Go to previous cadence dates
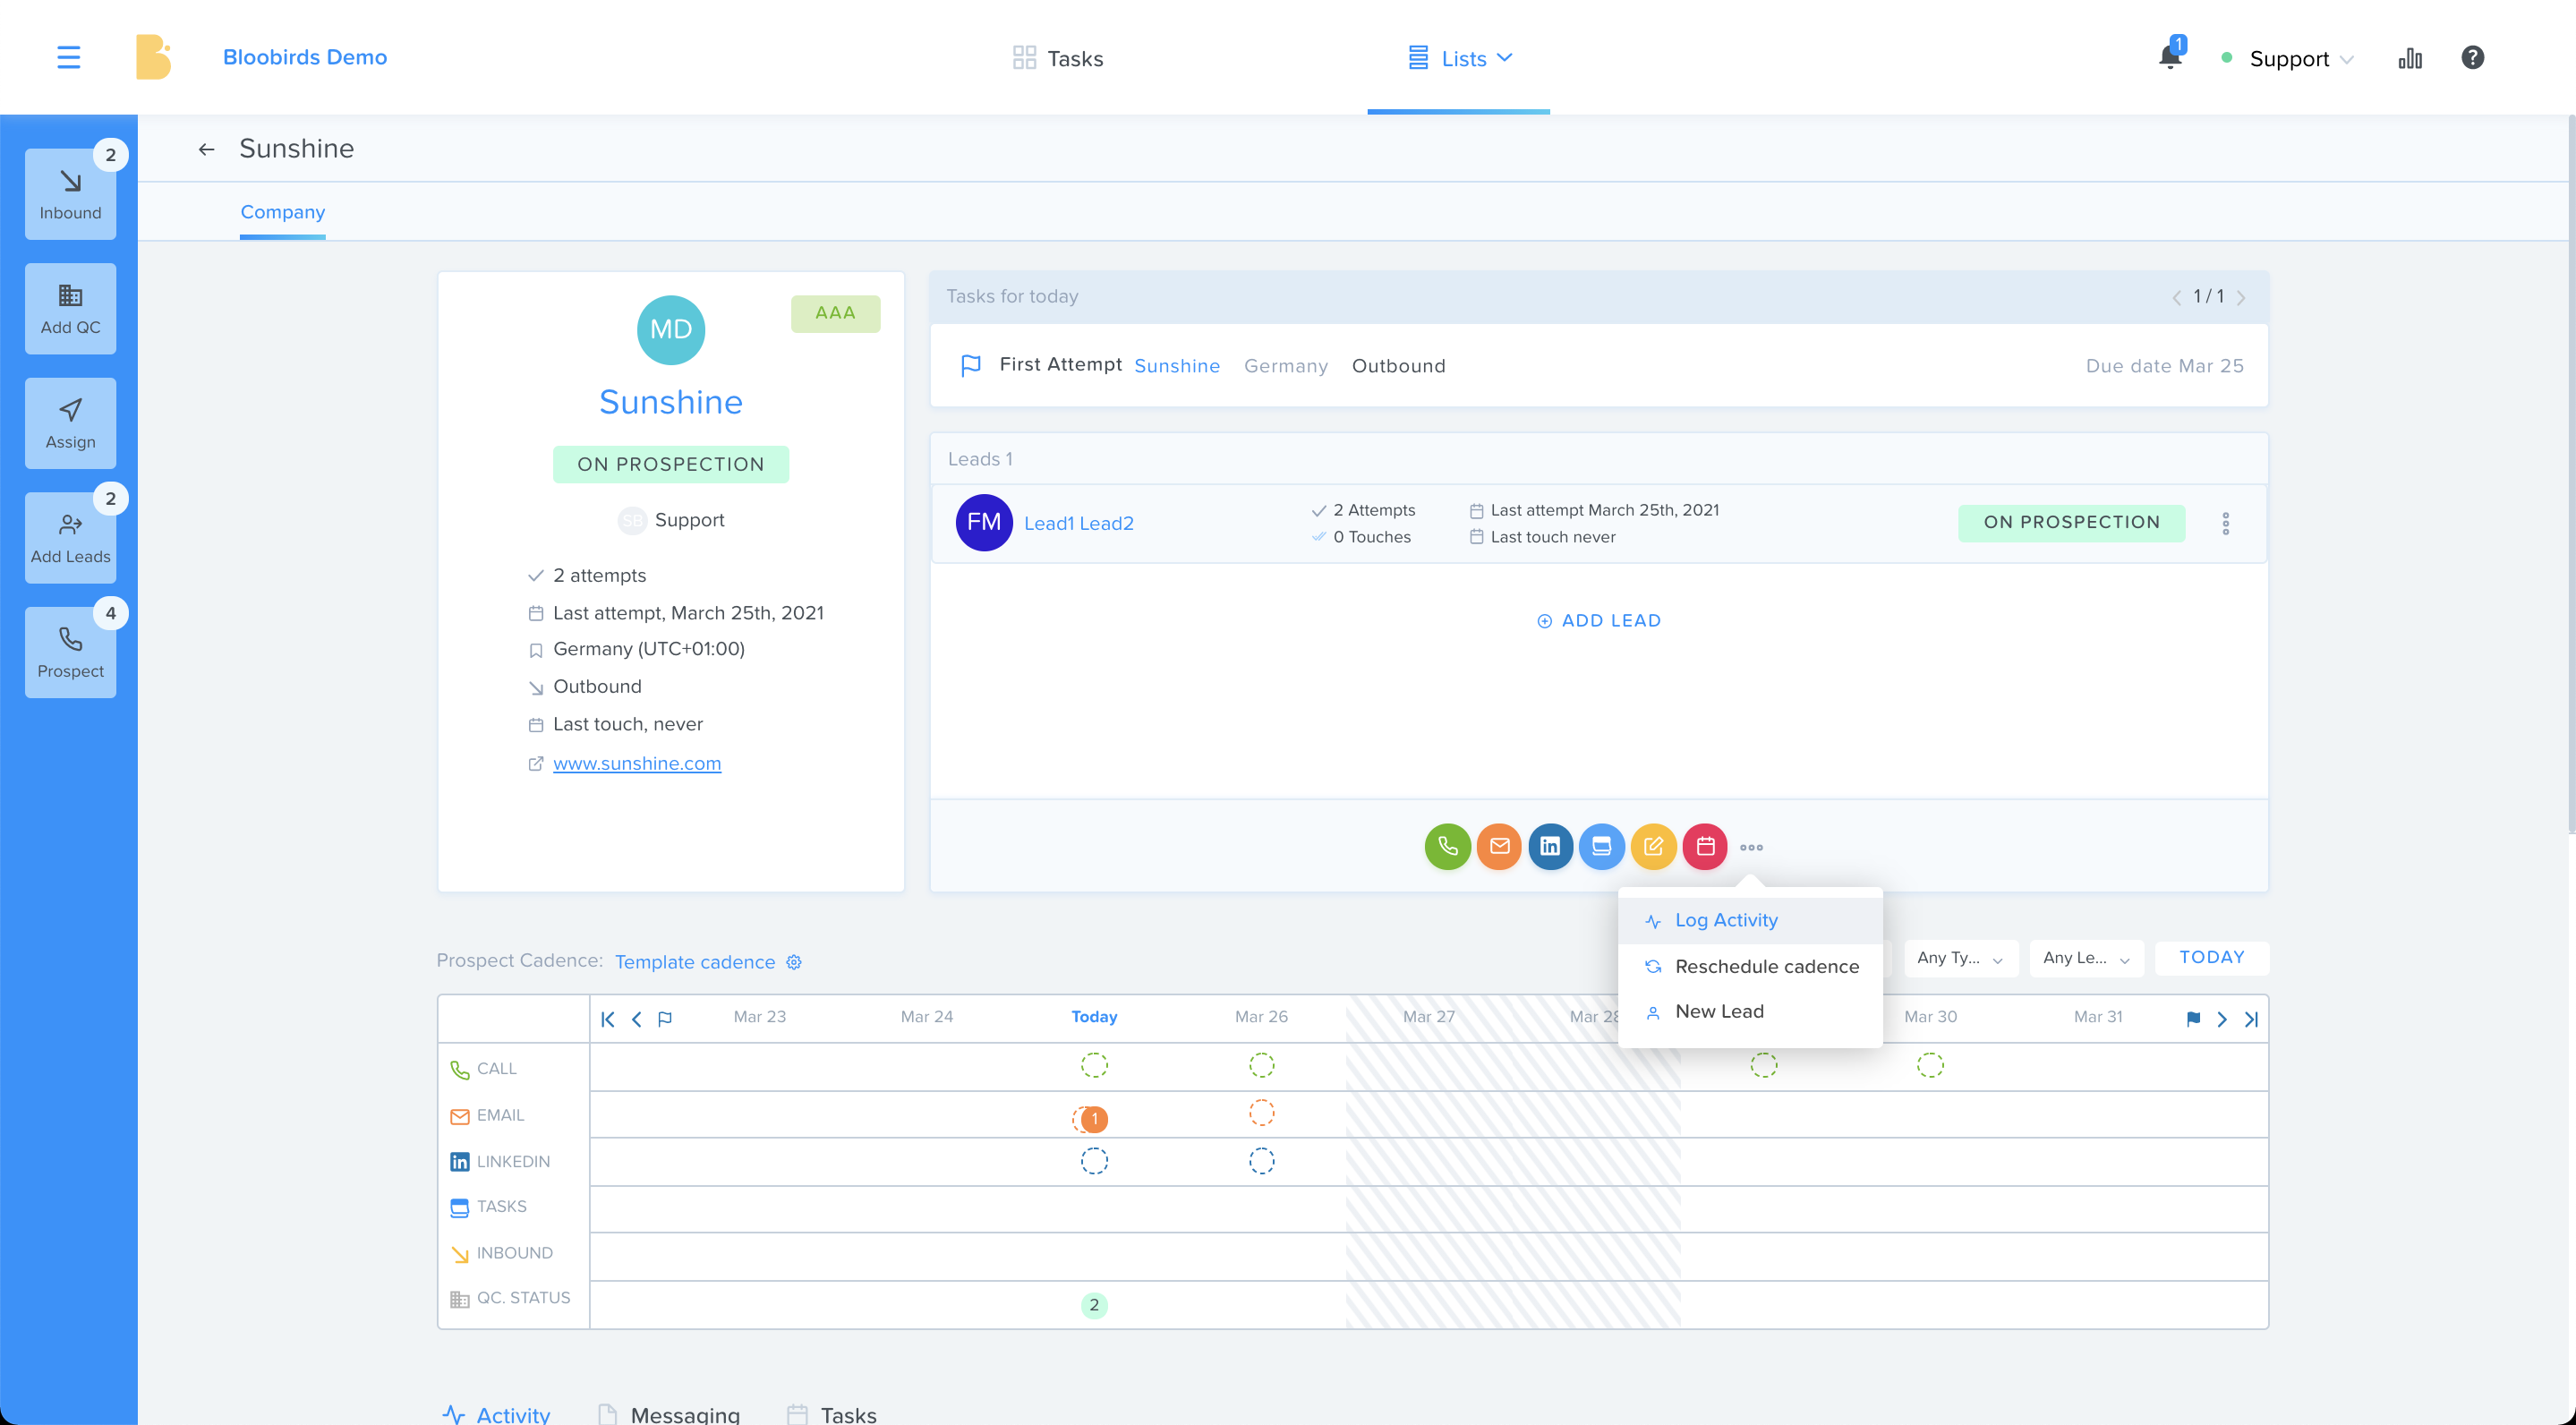2576x1425 pixels. pos(636,1019)
